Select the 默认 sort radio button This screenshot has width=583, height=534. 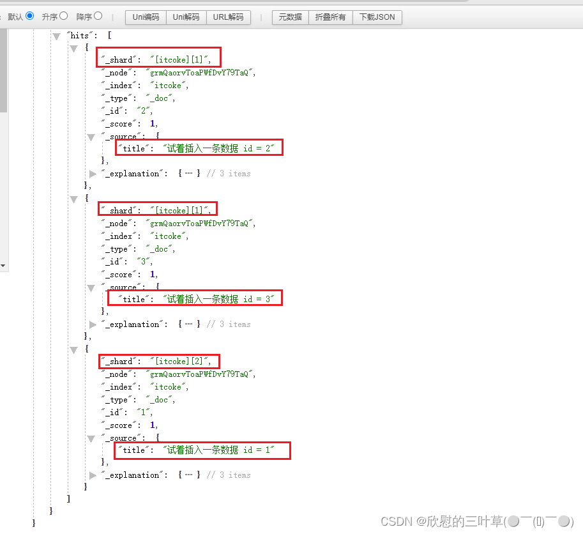(30, 16)
